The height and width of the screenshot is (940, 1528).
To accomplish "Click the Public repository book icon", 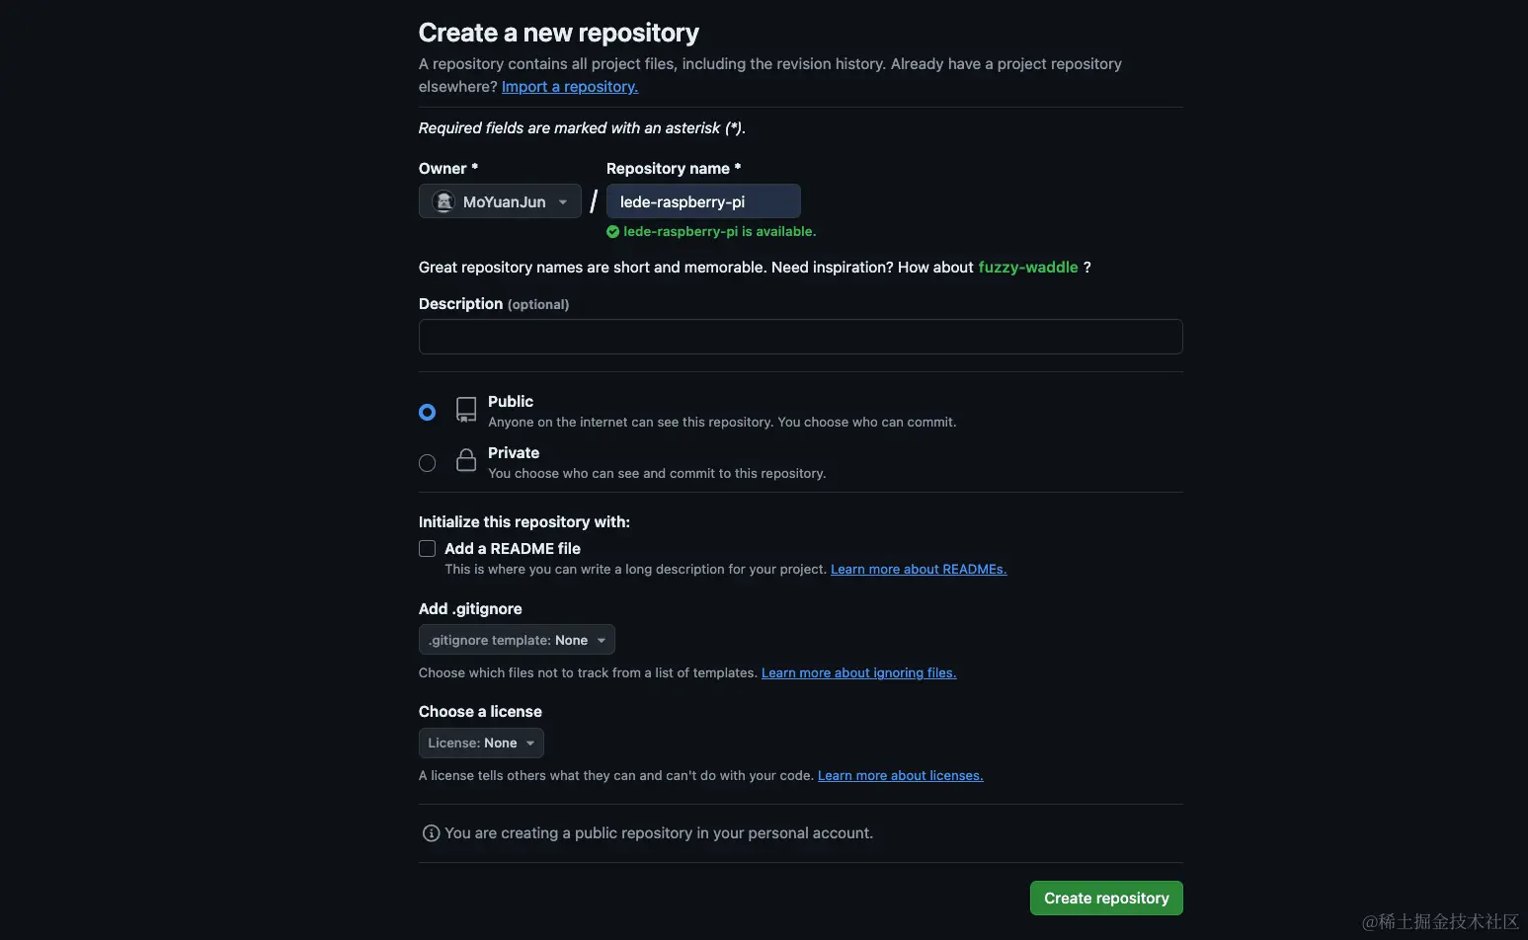I will (466, 410).
